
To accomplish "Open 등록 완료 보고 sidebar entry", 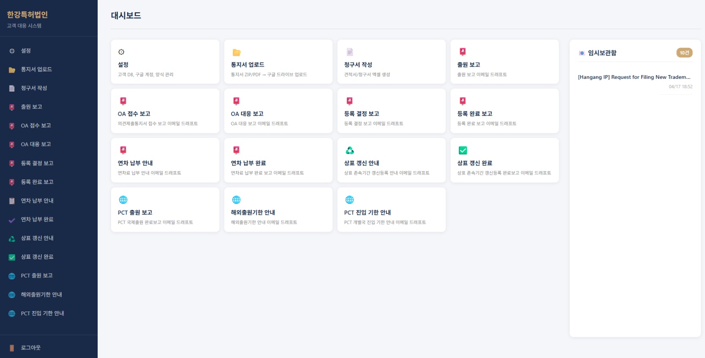I will (49, 182).
